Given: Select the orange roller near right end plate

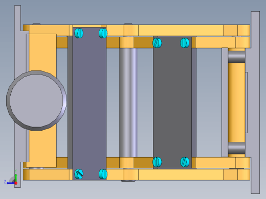Looking at the screenshot, I should coord(236,103).
